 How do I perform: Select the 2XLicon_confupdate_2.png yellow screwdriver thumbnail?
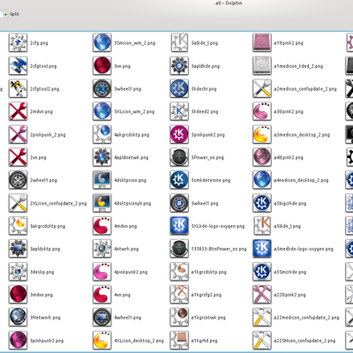click(x=18, y=203)
